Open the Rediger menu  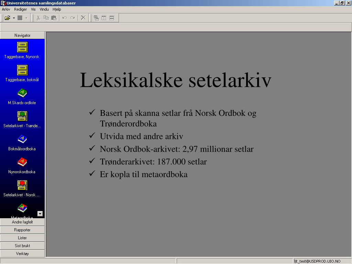tap(20, 9)
